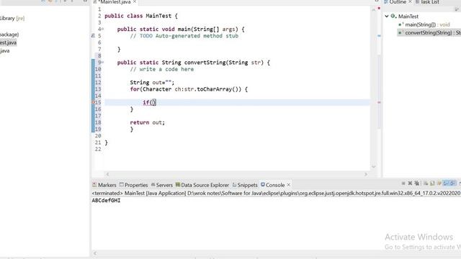Switch to Data Source Explorer tab
461x259 pixels.
(205, 185)
